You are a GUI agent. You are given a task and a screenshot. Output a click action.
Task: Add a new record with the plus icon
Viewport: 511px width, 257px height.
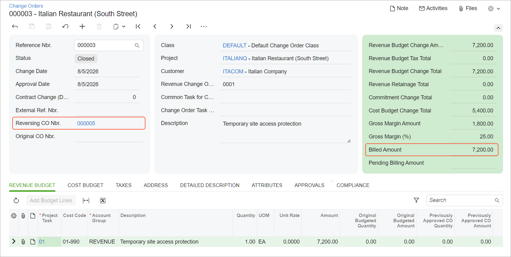point(82,27)
